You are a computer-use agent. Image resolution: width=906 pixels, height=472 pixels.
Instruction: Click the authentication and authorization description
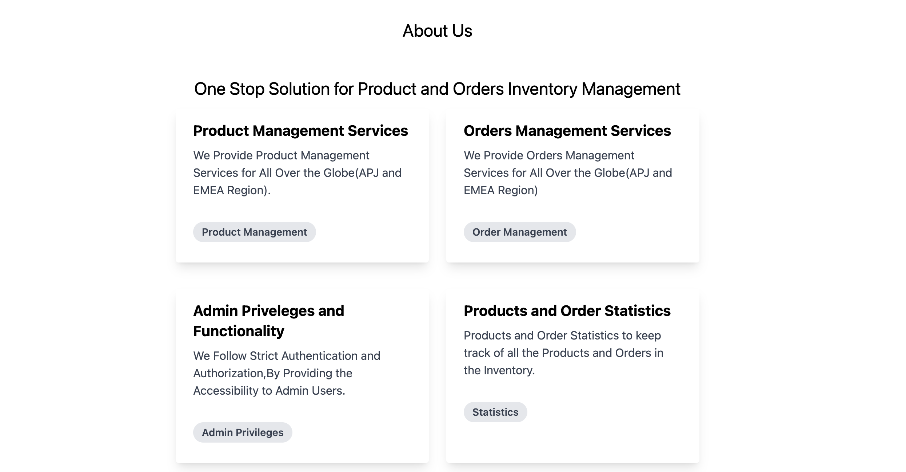click(x=287, y=373)
